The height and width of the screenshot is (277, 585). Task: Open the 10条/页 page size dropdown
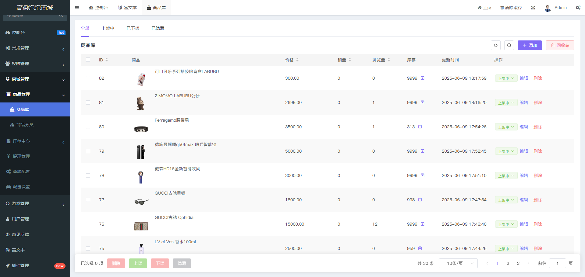(458, 263)
